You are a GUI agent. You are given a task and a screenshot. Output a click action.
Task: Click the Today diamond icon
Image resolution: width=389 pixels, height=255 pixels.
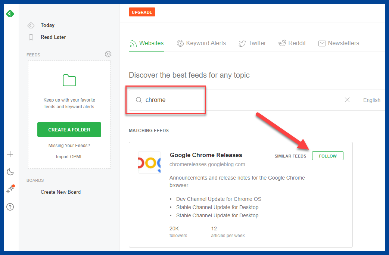pyautogui.click(x=31, y=25)
